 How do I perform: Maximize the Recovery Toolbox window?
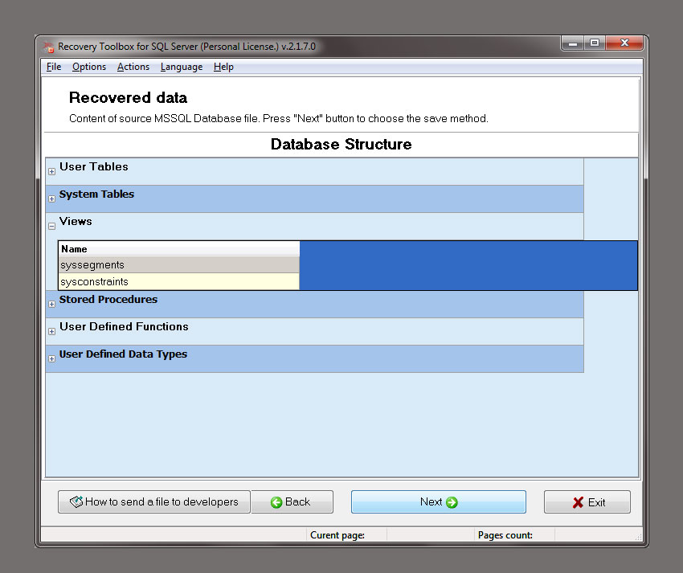click(595, 43)
